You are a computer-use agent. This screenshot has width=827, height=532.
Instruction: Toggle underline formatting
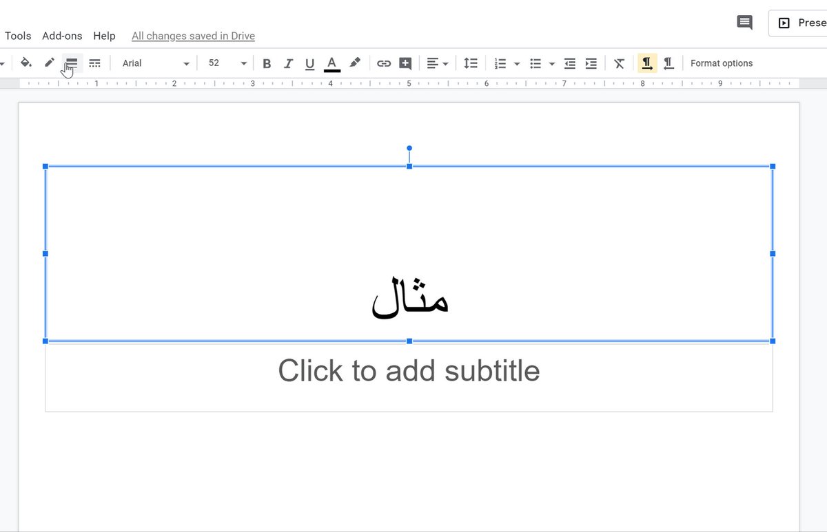pos(310,63)
